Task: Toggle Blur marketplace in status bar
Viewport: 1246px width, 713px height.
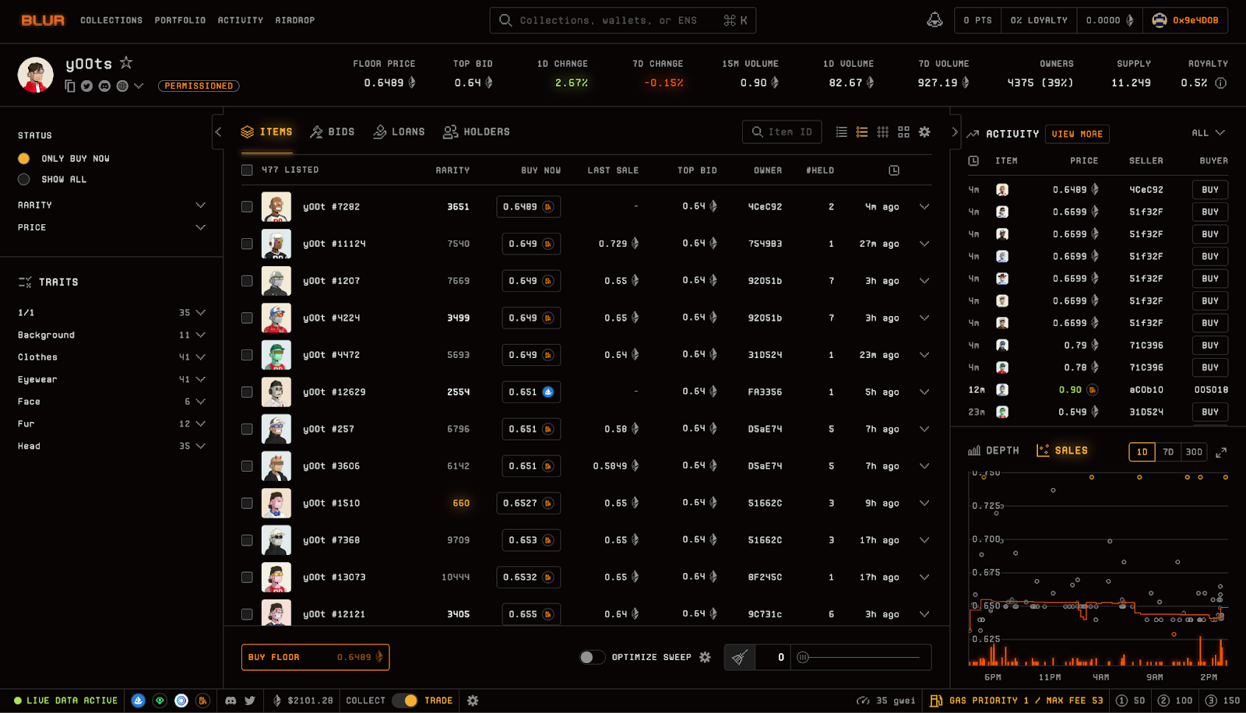Action: [202, 701]
